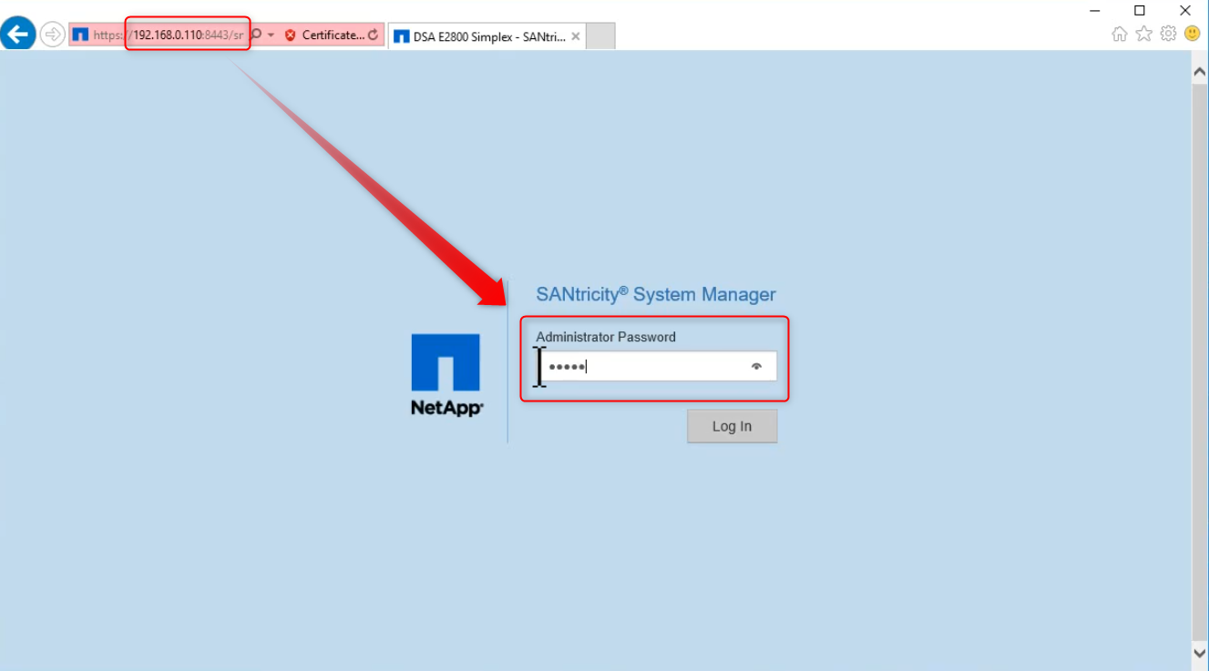Open the Favorites star icon
The width and height of the screenshot is (1209, 671).
tap(1143, 34)
